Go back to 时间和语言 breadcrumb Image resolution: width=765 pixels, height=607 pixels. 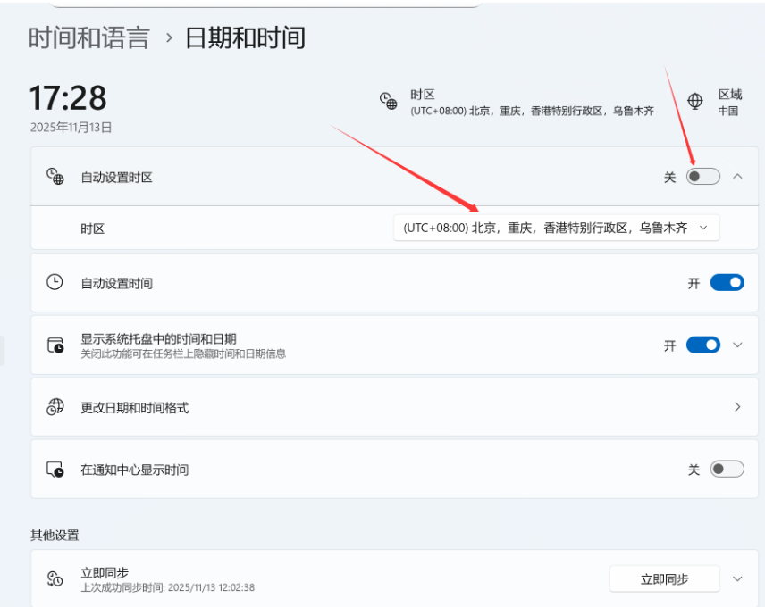click(x=88, y=37)
